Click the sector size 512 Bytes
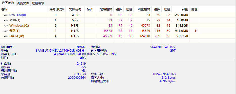Screen dimensions: 236x94 tap(168, 78)
